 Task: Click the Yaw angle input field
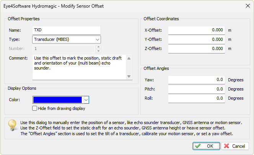click(197, 80)
